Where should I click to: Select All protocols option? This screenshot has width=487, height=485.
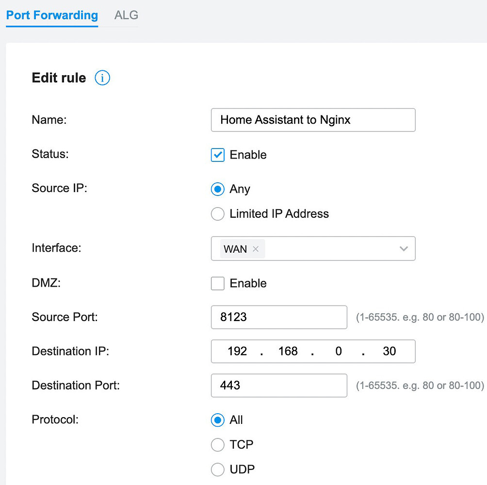218,420
